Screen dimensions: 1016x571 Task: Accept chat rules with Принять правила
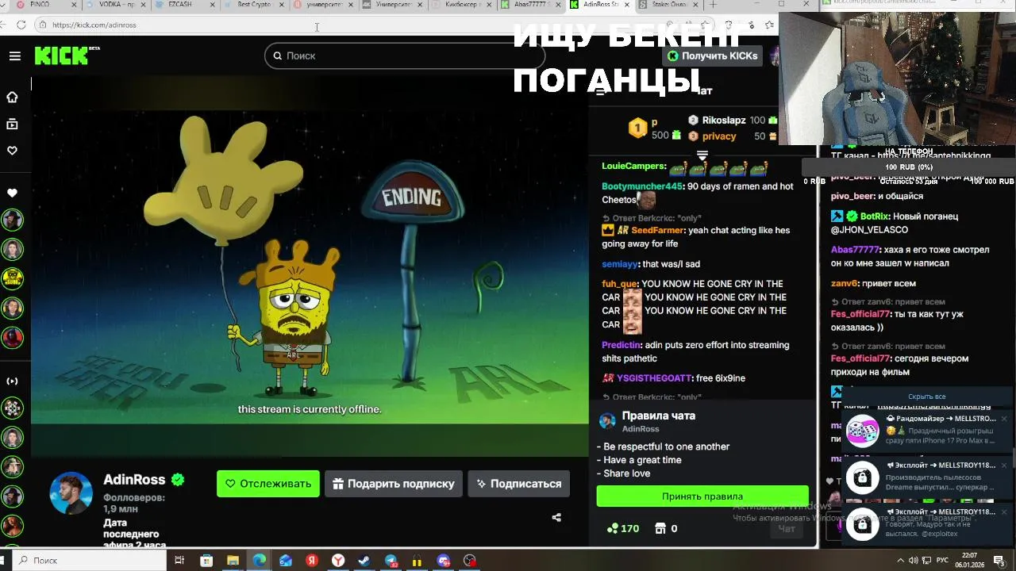coord(702,496)
